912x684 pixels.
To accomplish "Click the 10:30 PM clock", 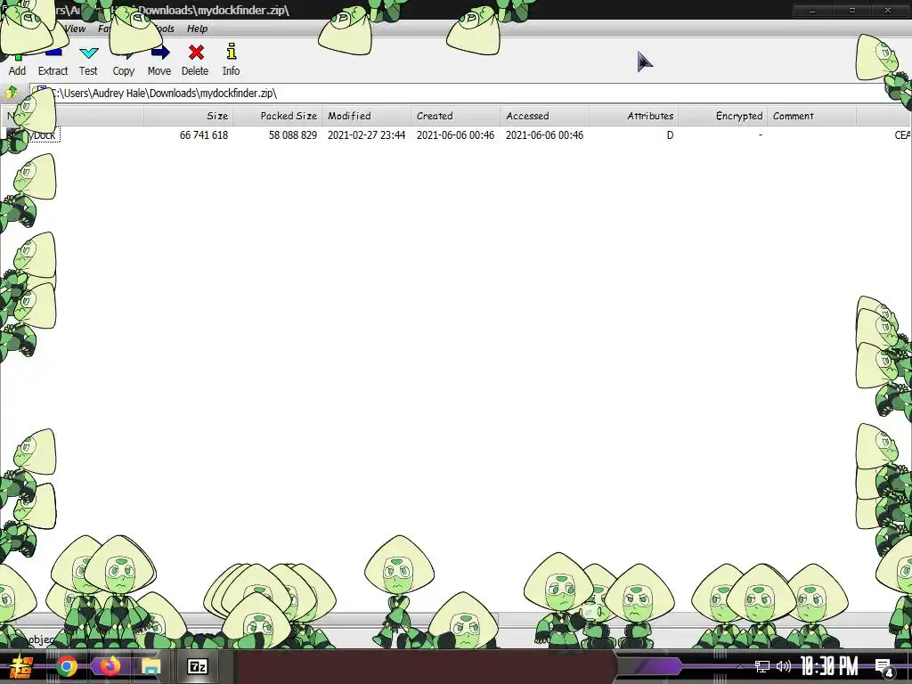I will click(829, 666).
